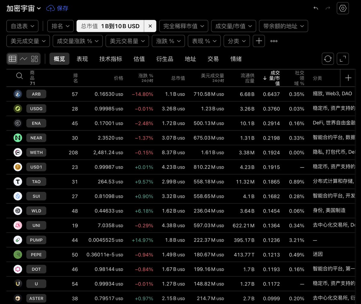
Task: Click the SUI coin logo
Action: (x=18, y=196)
